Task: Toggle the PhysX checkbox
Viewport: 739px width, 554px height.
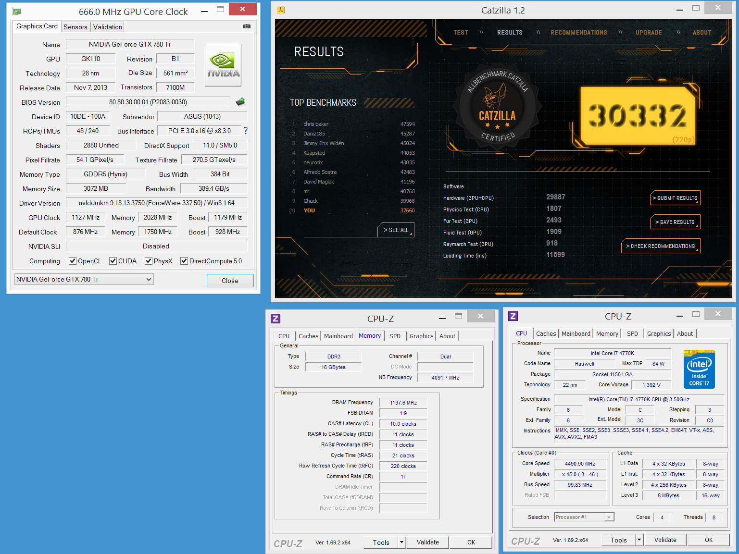Action: point(149,261)
